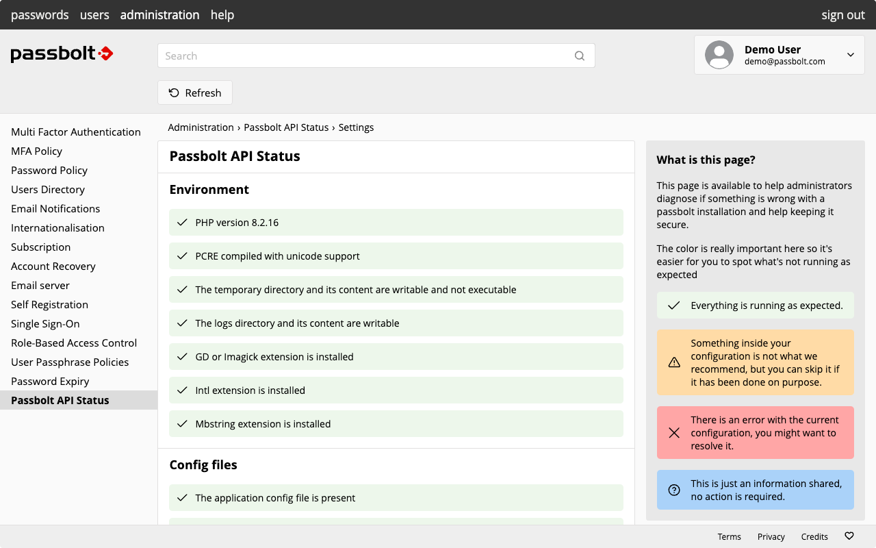The width and height of the screenshot is (876, 548).
Task: Open the Demo User account dropdown
Action: click(x=850, y=54)
